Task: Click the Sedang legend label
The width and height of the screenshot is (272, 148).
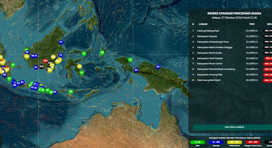Action: click(x=216, y=146)
